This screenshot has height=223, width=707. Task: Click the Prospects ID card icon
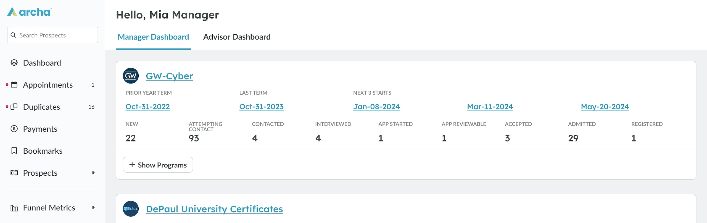[x=14, y=173]
